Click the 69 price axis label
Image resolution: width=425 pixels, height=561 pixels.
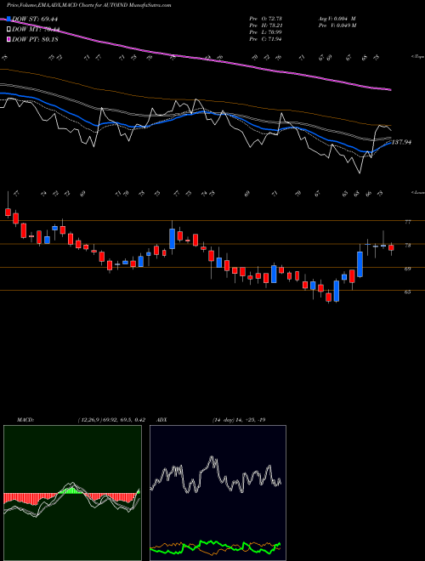[x=407, y=269]
